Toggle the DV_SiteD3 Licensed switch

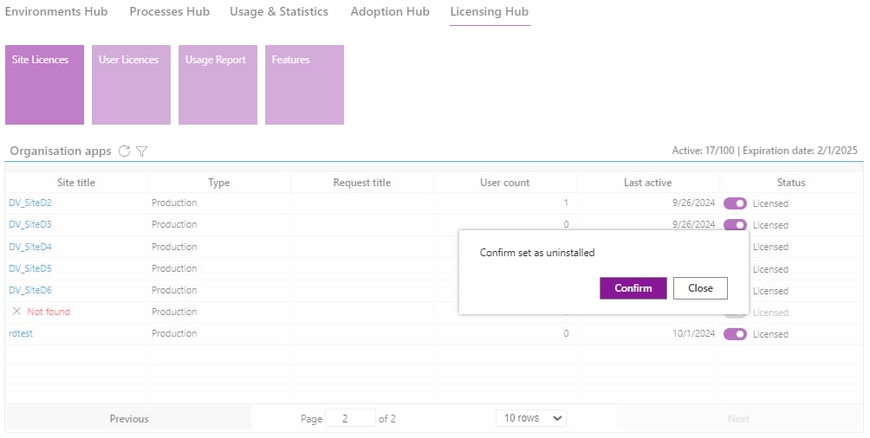(x=735, y=224)
